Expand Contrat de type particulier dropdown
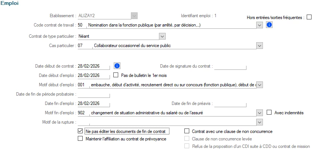The image size is (331, 152). tap(162, 36)
